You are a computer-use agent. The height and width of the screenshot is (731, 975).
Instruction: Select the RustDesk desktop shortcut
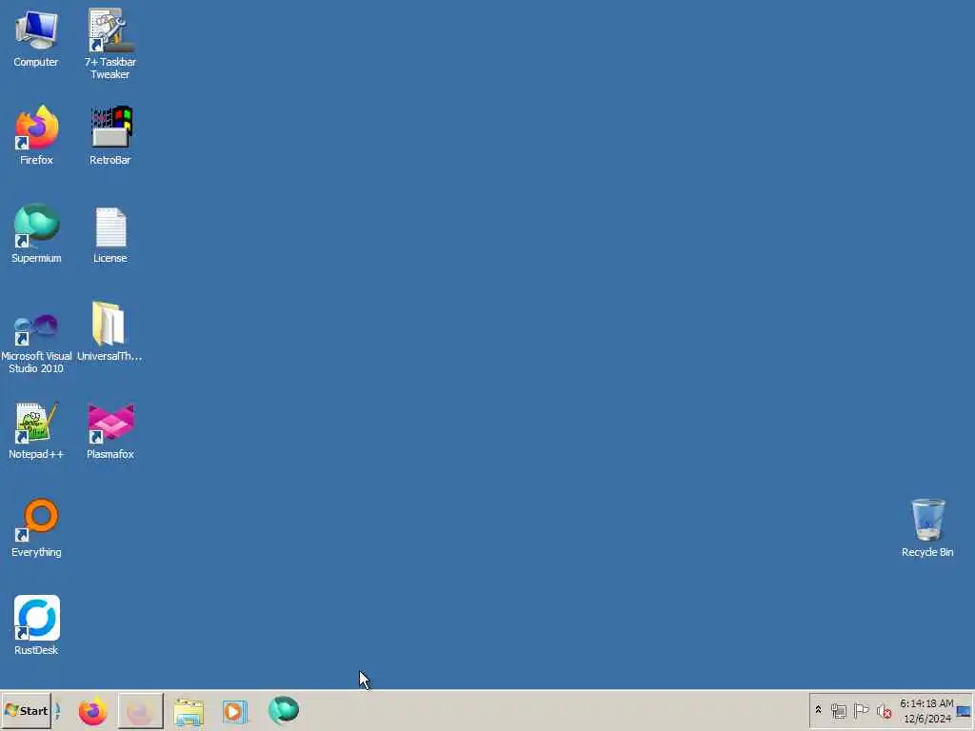pos(36,625)
